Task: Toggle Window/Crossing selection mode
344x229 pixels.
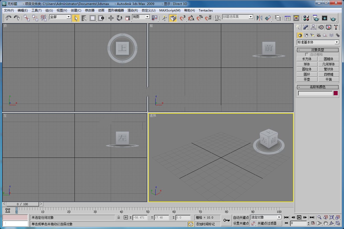Action: coord(101,18)
